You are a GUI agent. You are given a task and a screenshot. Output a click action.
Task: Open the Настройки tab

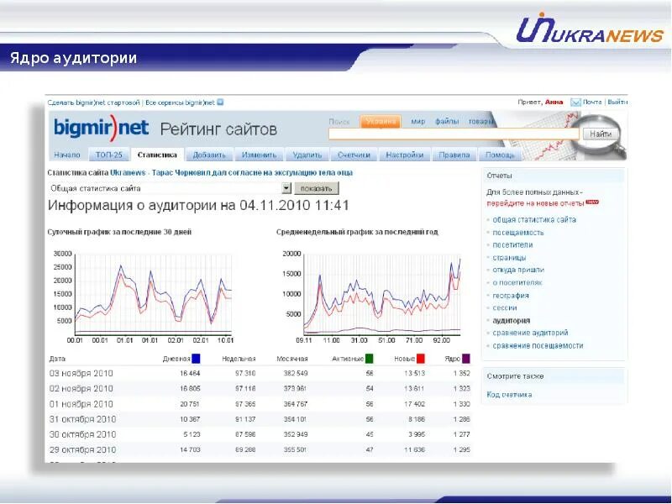click(405, 155)
